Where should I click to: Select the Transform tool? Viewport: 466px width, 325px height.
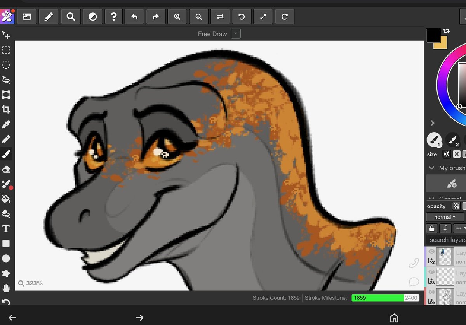click(x=6, y=95)
